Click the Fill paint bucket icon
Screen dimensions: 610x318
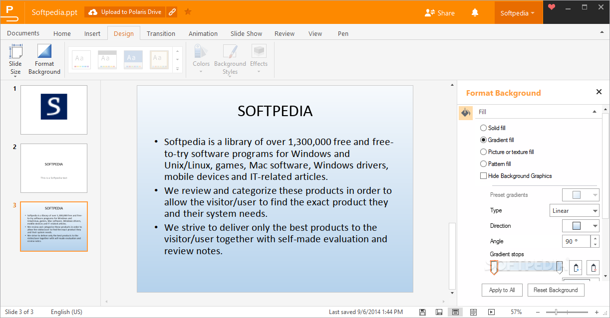[x=466, y=113]
